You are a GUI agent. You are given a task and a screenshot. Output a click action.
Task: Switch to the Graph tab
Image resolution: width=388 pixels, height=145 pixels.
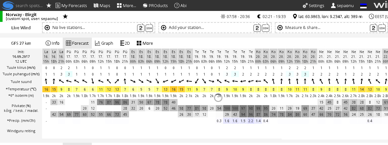(x=104, y=43)
